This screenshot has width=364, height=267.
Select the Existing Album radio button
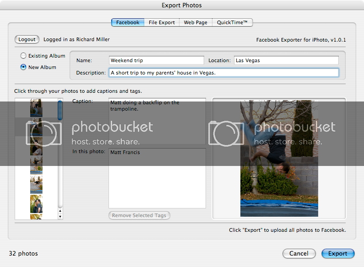(x=23, y=56)
